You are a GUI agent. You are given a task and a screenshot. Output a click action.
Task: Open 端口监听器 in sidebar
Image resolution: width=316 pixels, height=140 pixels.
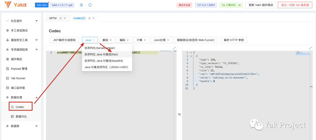21,88
